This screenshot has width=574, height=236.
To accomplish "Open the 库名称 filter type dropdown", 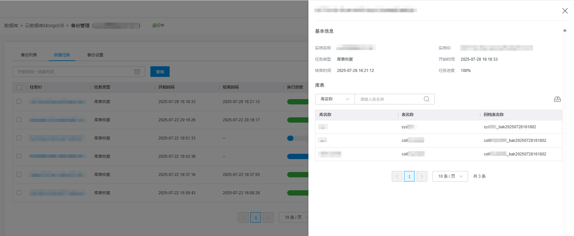I will 335,99.
